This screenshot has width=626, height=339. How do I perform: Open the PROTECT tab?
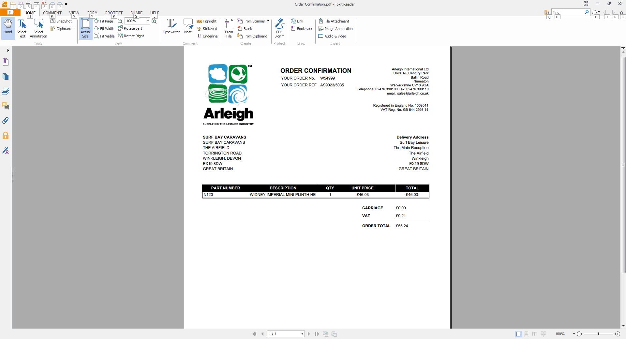[114, 13]
